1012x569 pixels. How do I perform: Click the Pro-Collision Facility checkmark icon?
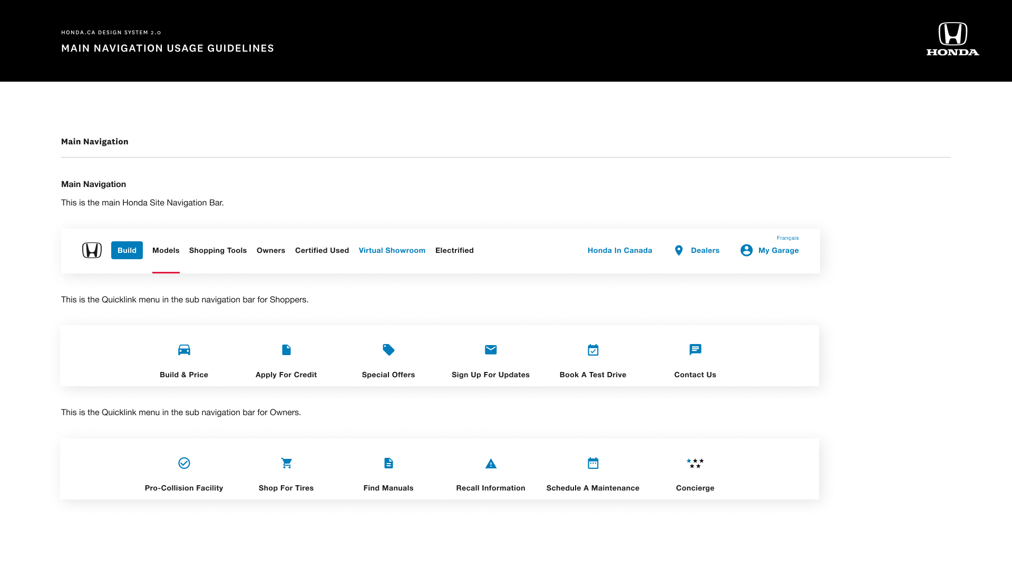(x=184, y=463)
